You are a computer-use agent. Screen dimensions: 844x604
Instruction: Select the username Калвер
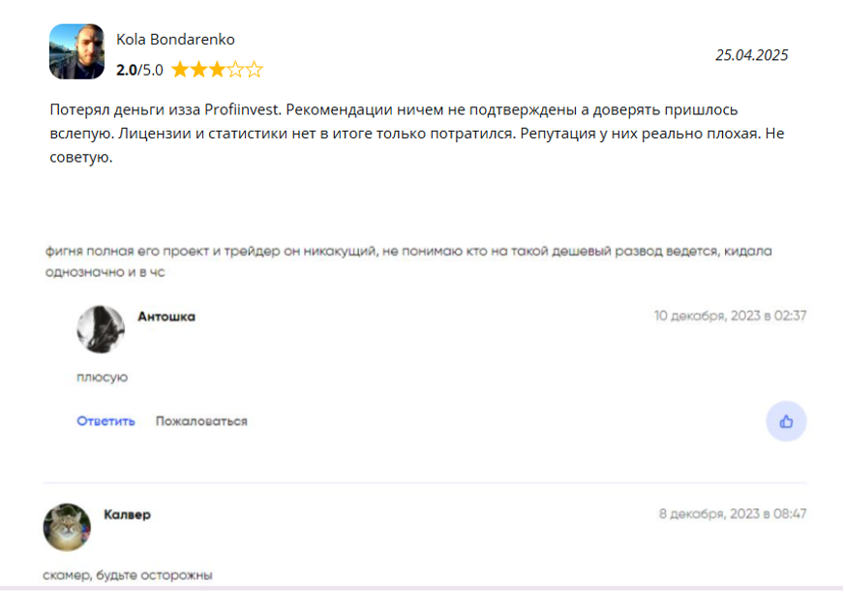pyautogui.click(x=128, y=515)
